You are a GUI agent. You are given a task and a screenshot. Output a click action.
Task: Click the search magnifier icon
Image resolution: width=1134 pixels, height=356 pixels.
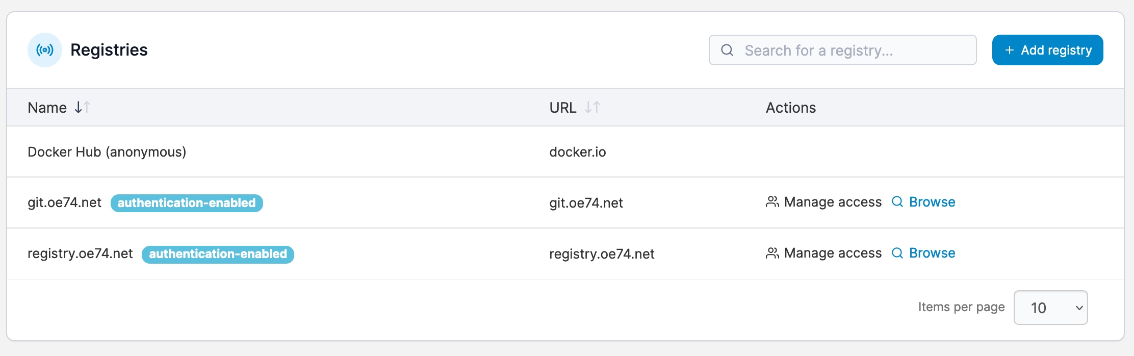click(727, 50)
